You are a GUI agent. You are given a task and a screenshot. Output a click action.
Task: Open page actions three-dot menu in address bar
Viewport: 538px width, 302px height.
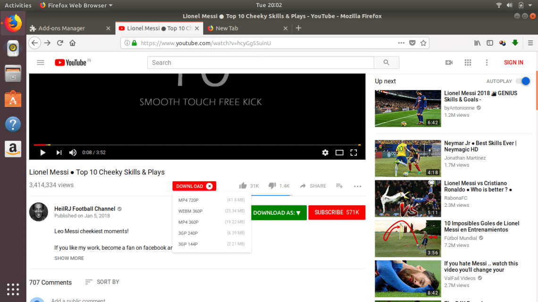click(401, 43)
